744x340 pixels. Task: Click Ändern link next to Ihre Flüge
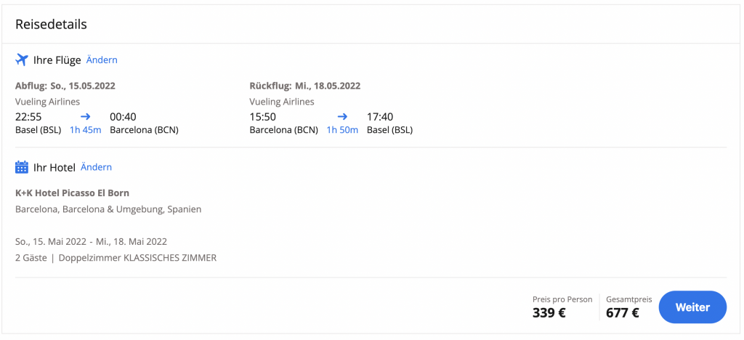point(102,60)
